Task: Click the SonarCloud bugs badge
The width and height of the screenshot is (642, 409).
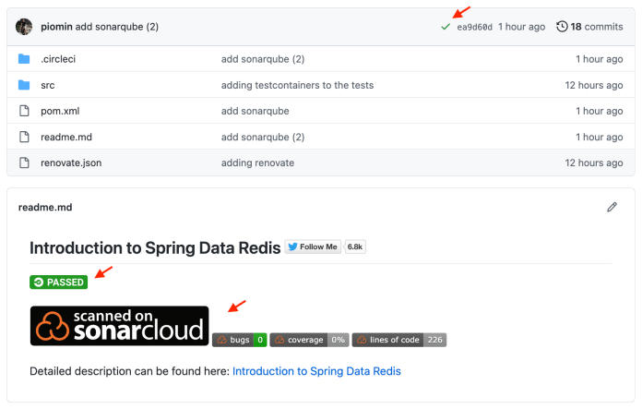Action: tap(240, 340)
